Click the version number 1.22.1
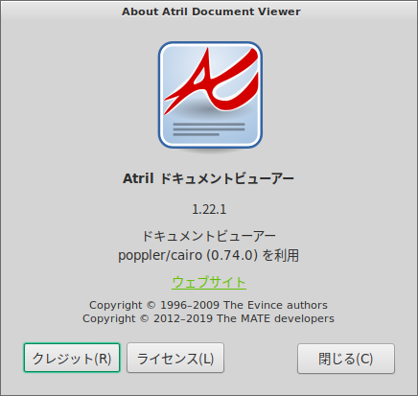The height and width of the screenshot is (396, 418). pyautogui.click(x=209, y=210)
